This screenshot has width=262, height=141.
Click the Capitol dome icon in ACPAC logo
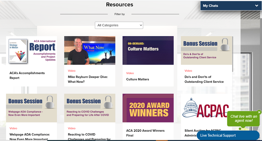(191, 107)
